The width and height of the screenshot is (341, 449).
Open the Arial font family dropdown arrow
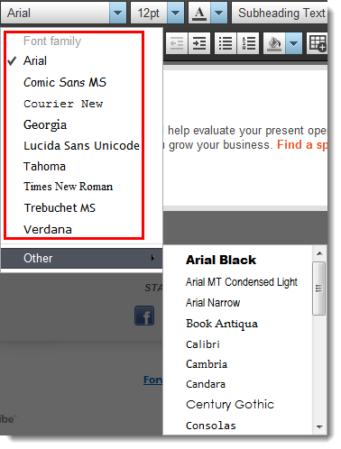(x=117, y=14)
